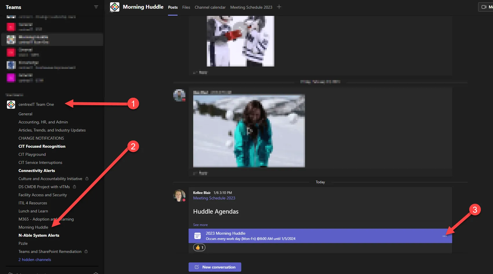493x274 pixels.
Task: Open the snow scene image with woman in teal jacket
Action: 249,131
